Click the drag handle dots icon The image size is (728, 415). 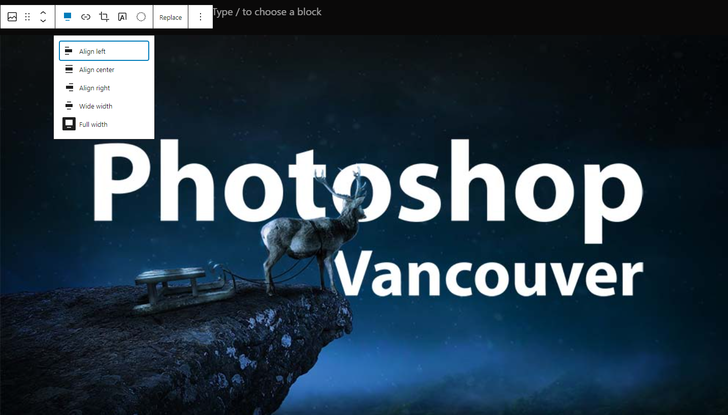tap(27, 17)
